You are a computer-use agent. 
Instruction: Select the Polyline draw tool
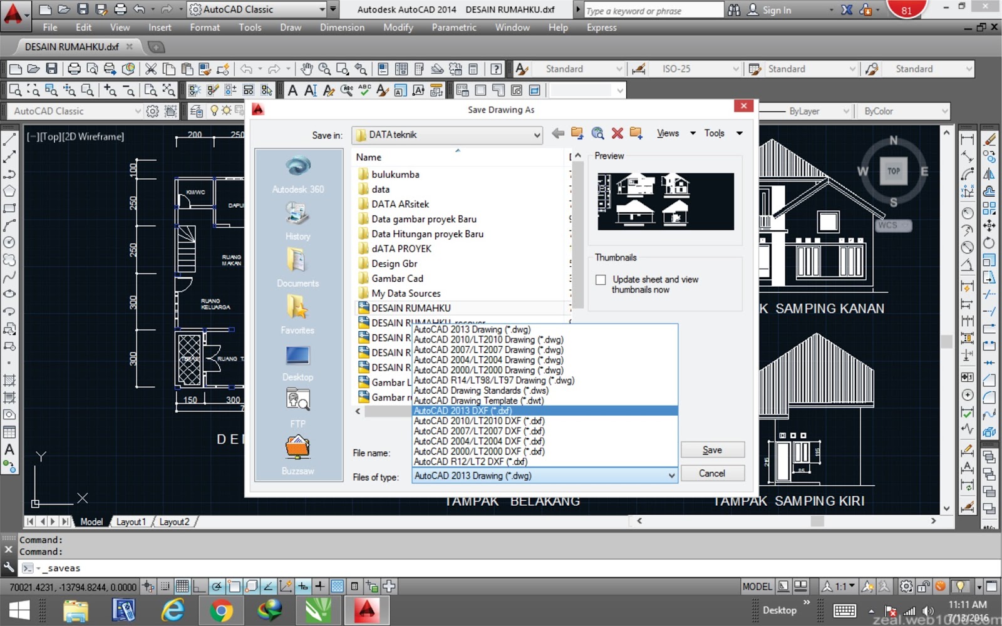(9, 175)
